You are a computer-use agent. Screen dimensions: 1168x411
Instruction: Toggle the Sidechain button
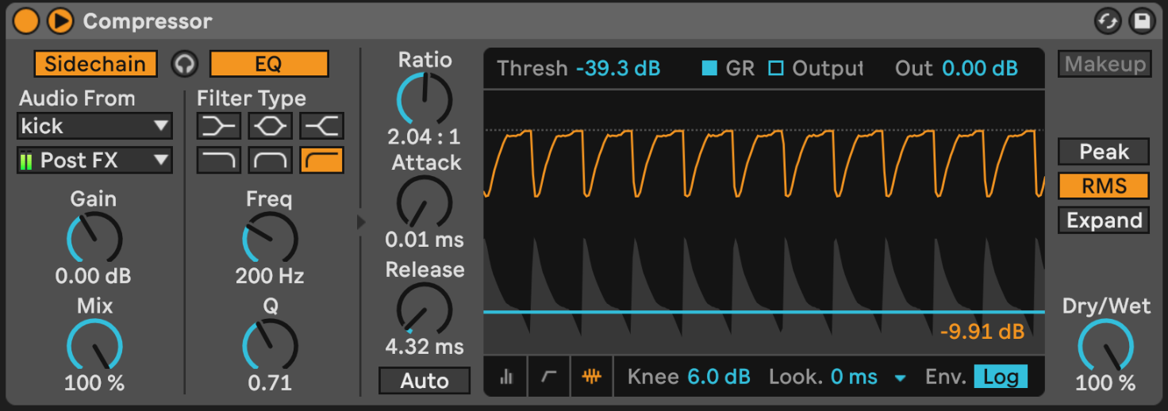click(x=95, y=64)
